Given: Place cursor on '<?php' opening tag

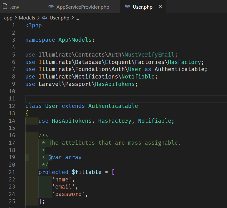Looking at the screenshot, I should (x=34, y=25).
